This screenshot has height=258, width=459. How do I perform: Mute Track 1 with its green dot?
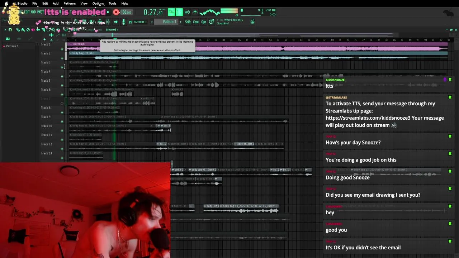click(62, 49)
